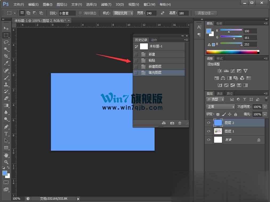Viewport: 270px width, 202px height.
Task: Toggle lock all padlock in layers panel
Action: tap(236, 114)
